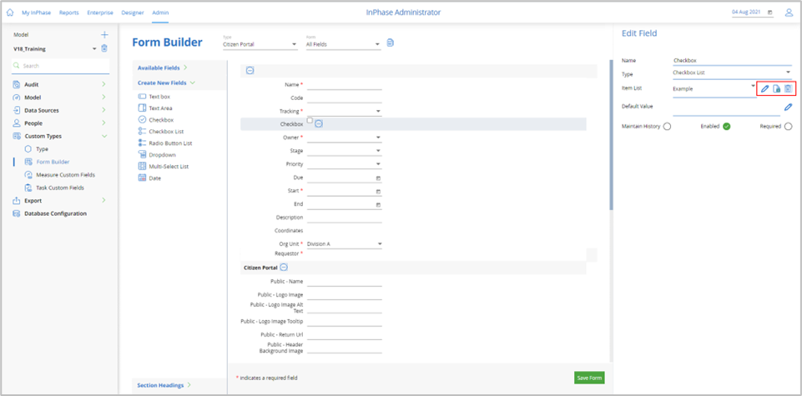Add a Radio Button List field
The height and width of the screenshot is (396, 802).
click(165, 143)
